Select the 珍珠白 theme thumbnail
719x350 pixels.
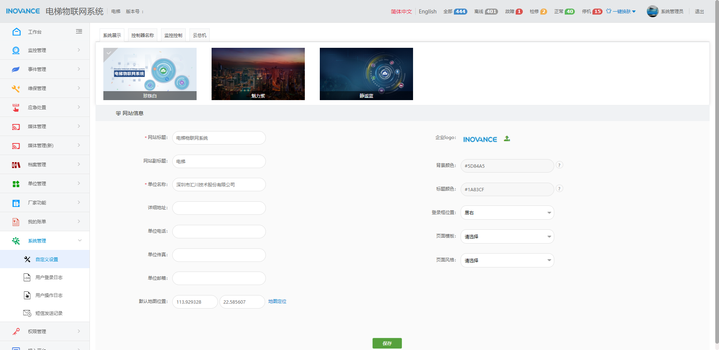coord(150,74)
